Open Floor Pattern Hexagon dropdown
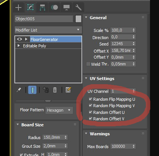Viewport: 159px width, 156px height. tap(59, 110)
